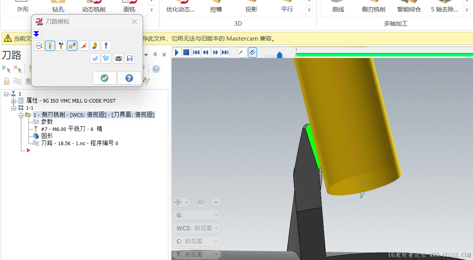
Task: Open help in the 刀路 panel
Action: coord(156,69)
